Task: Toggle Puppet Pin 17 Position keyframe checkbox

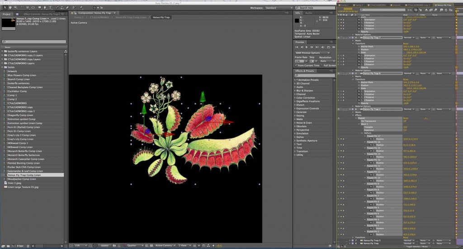Action: (x=341, y=139)
